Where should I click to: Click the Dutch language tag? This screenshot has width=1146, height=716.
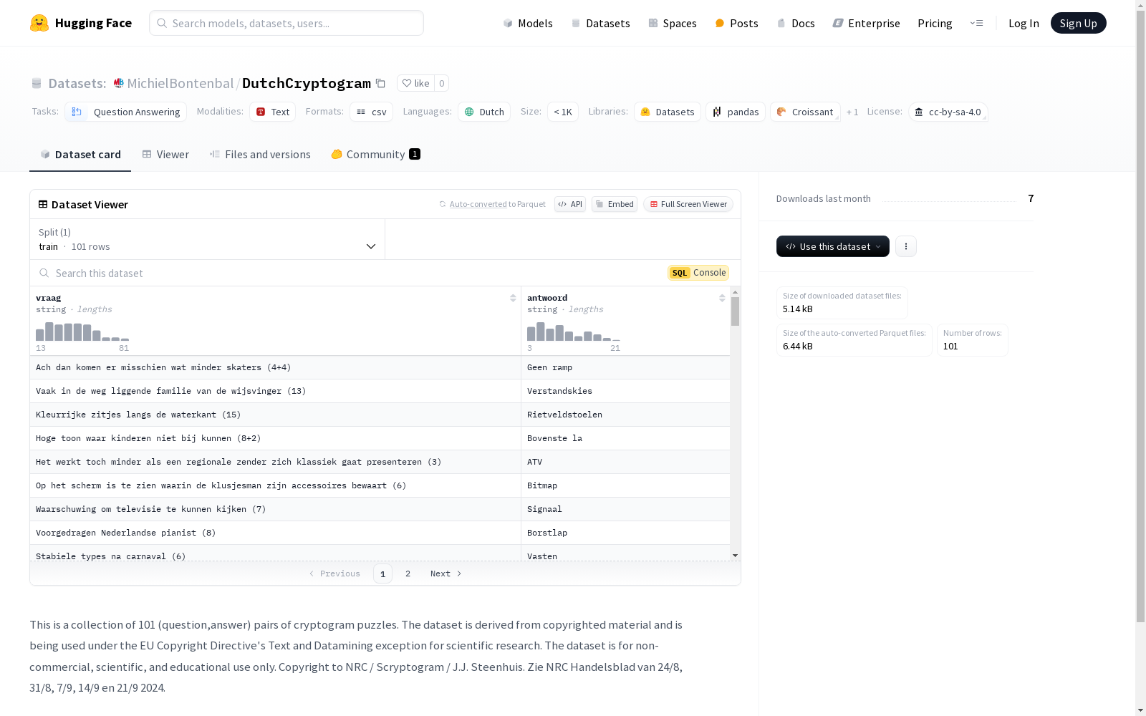pyautogui.click(x=484, y=112)
